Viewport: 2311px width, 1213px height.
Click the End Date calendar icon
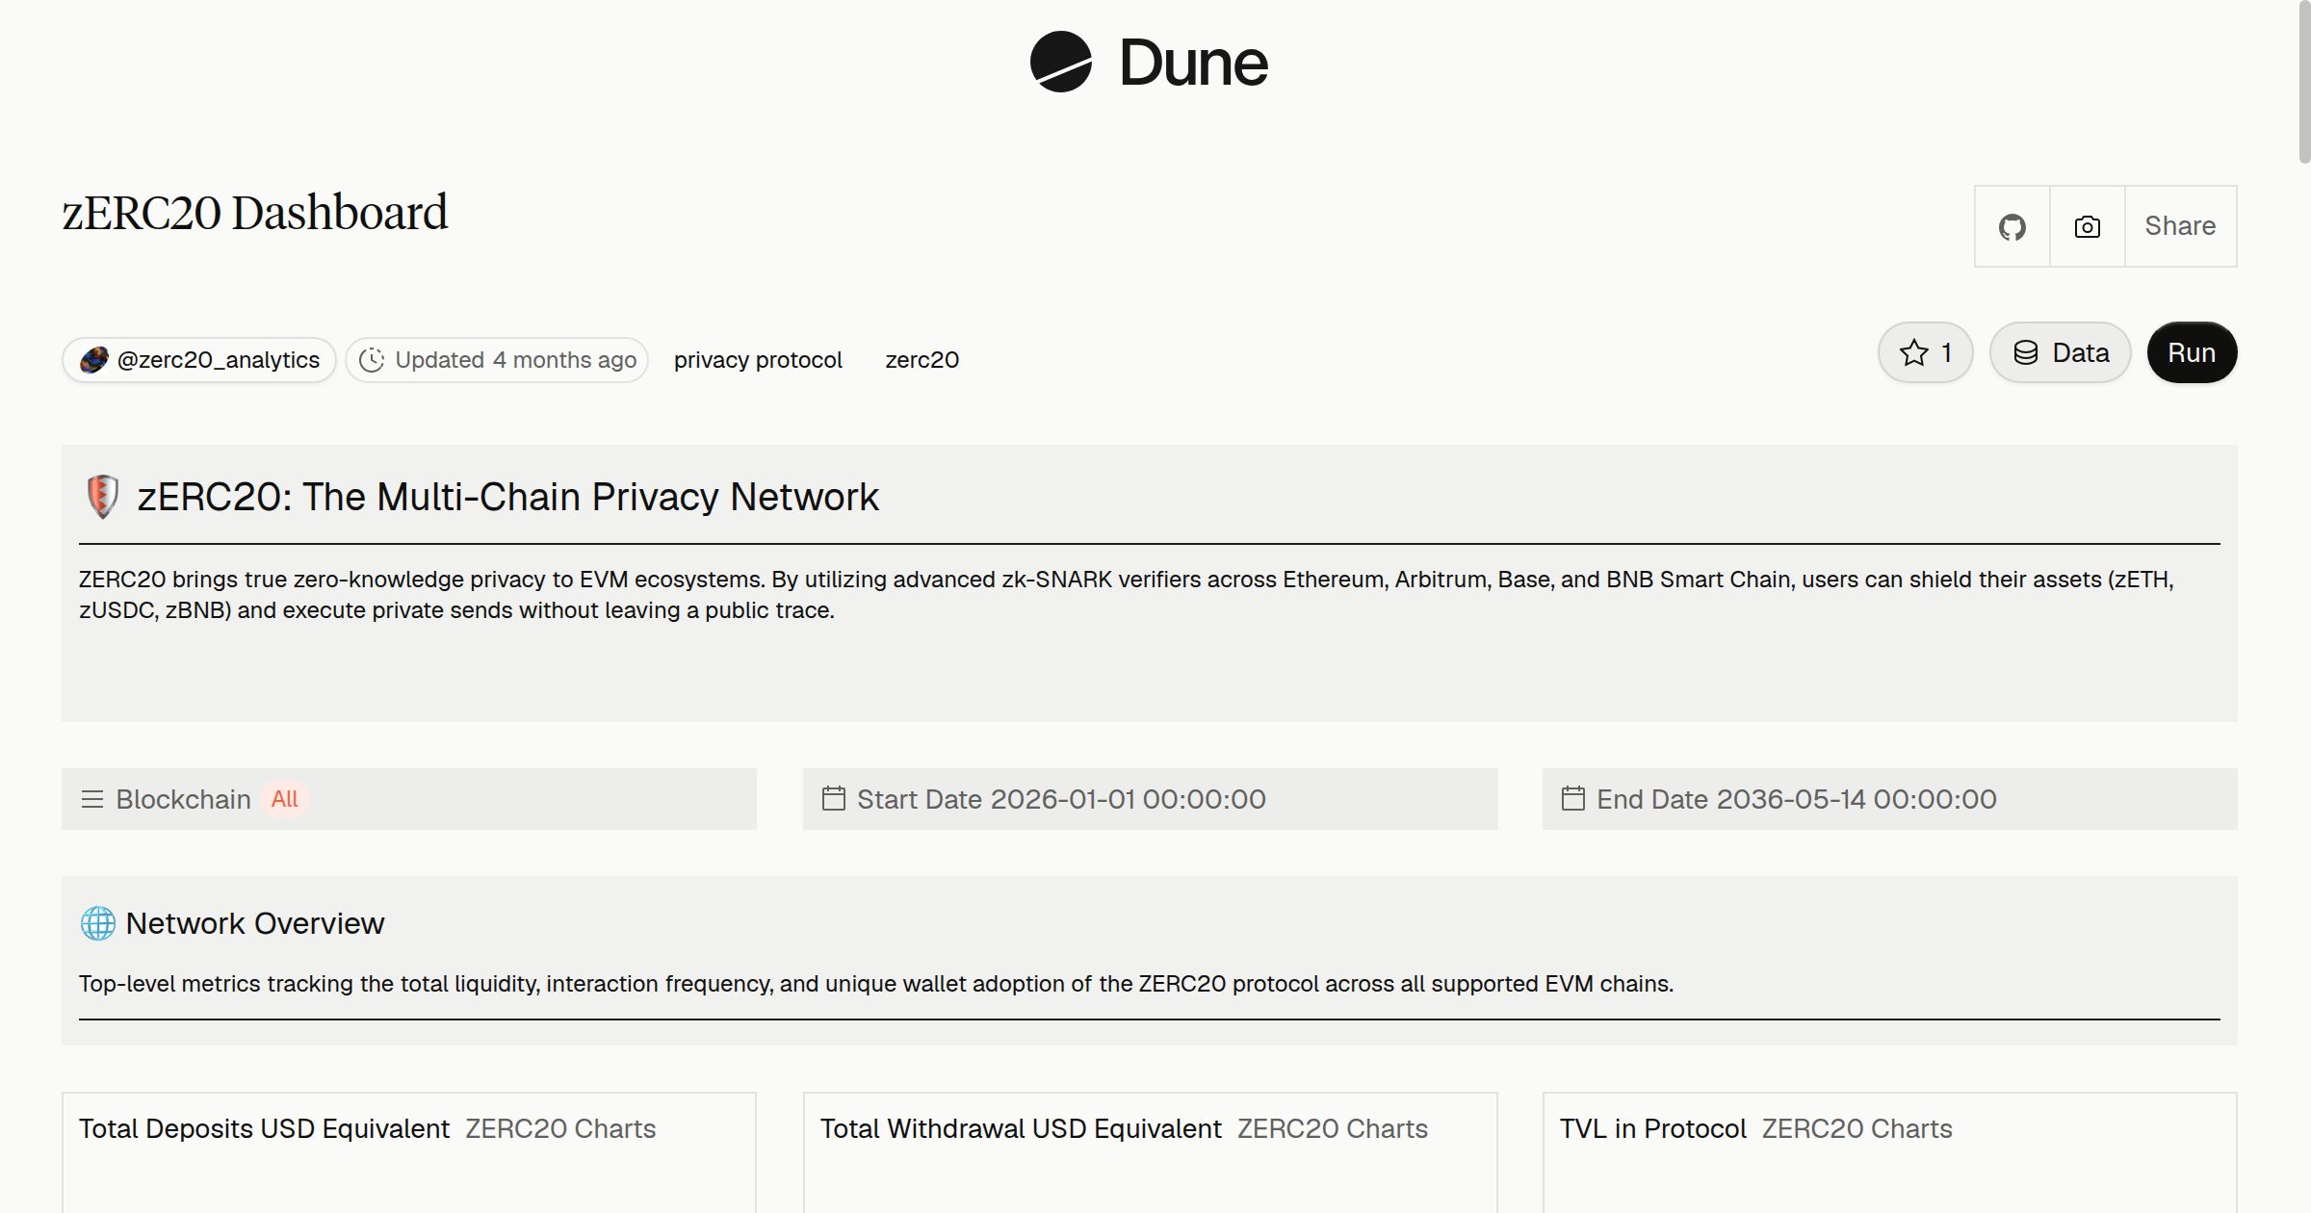[1573, 798]
